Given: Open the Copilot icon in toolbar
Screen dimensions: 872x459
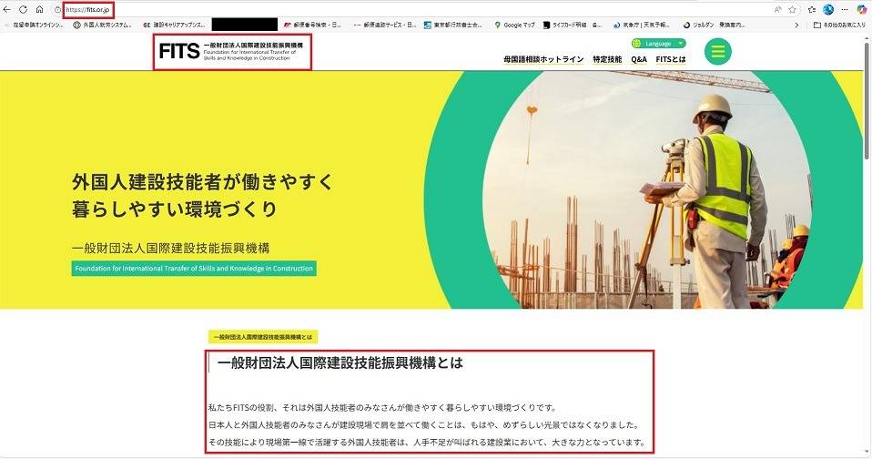Looking at the screenshot, I should [x=861, y=9].
